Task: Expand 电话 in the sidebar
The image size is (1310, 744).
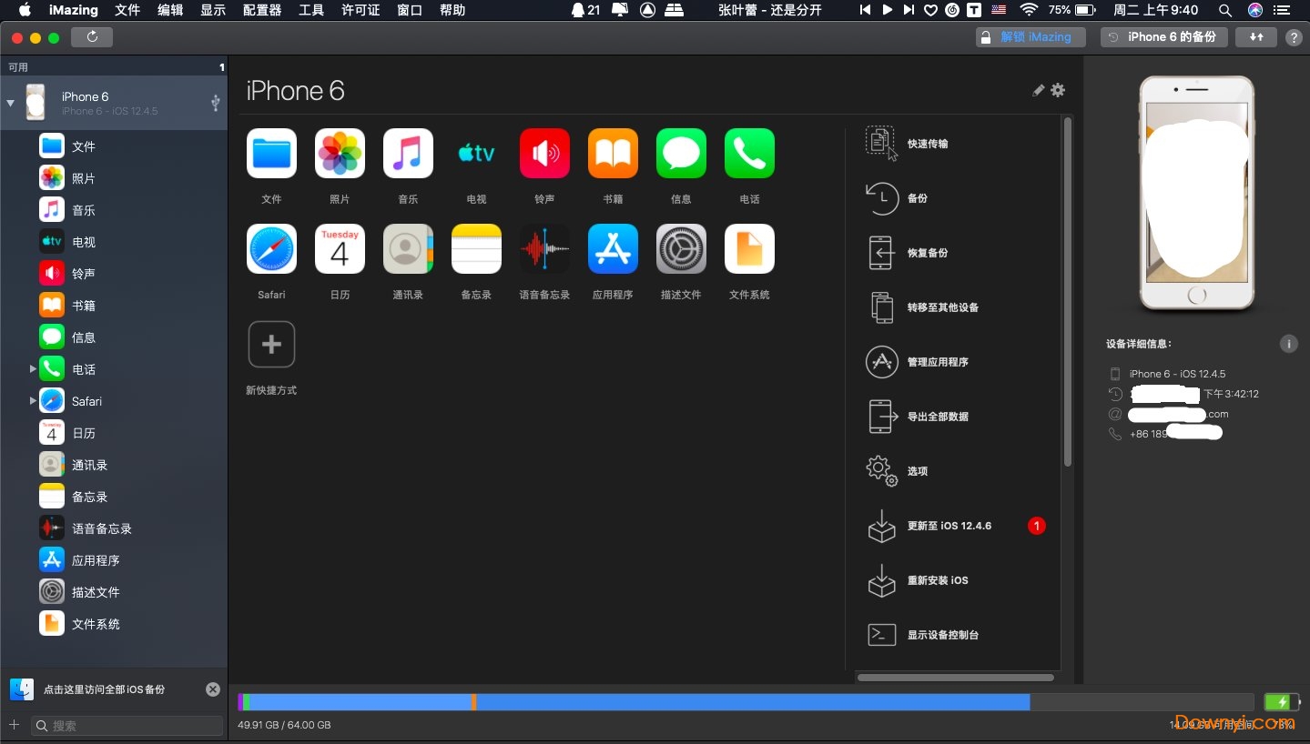Action: pos(33,368)
